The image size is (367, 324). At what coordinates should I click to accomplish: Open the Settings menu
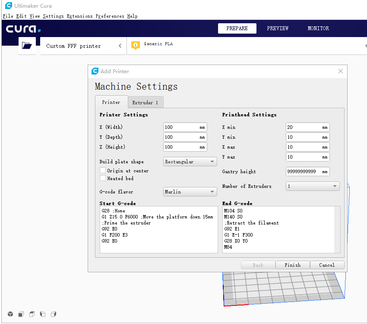[x=53, y=16]
